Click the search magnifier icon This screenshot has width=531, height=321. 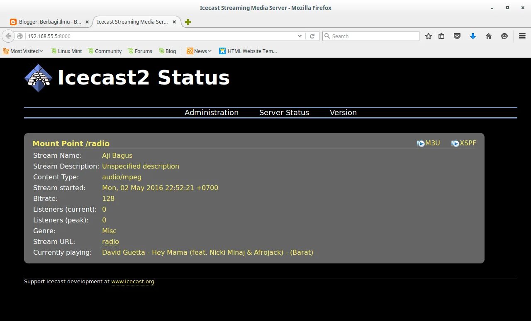pyautogui.click(x=327, y=36)
